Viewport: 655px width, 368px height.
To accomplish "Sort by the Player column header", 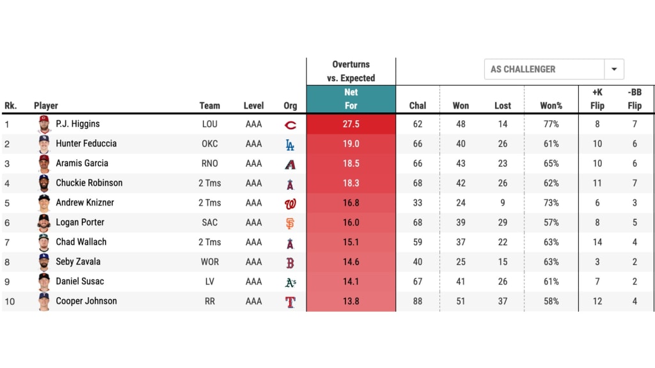I will [x=46, y=105].
